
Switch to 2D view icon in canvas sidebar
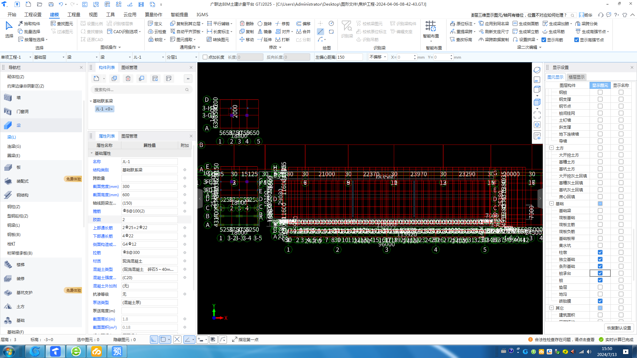tap(537, 80)
